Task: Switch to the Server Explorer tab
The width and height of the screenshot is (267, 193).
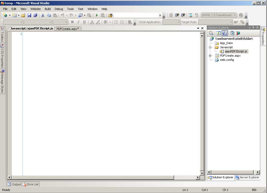Action: pos(247,178)
